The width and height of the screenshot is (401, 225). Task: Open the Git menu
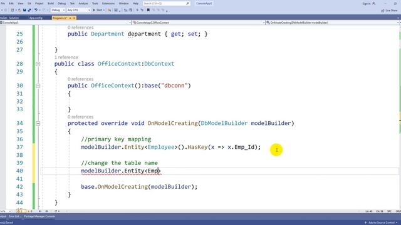(29, 4)
